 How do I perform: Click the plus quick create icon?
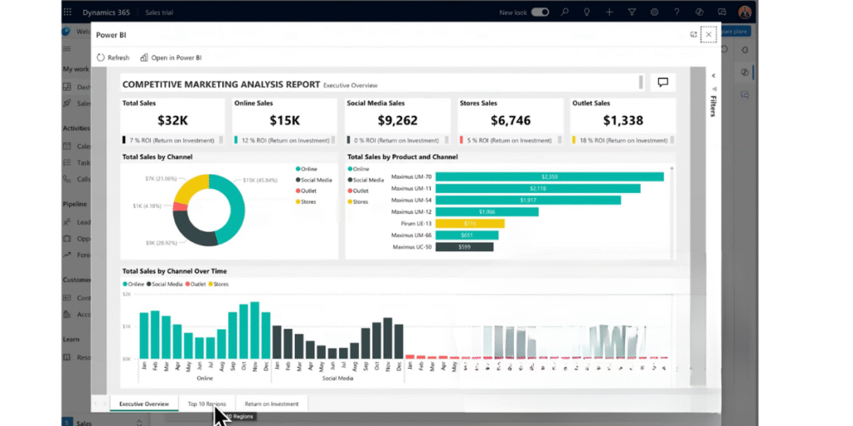click(x=610, y=12)
